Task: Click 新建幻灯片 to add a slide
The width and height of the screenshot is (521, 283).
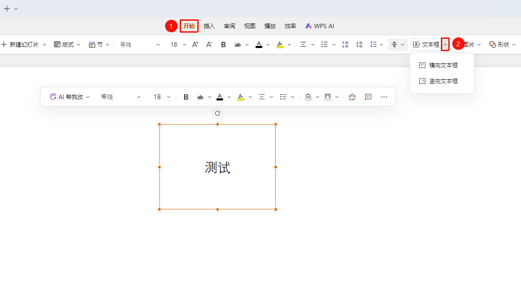Action: click(x=20, y=45)
